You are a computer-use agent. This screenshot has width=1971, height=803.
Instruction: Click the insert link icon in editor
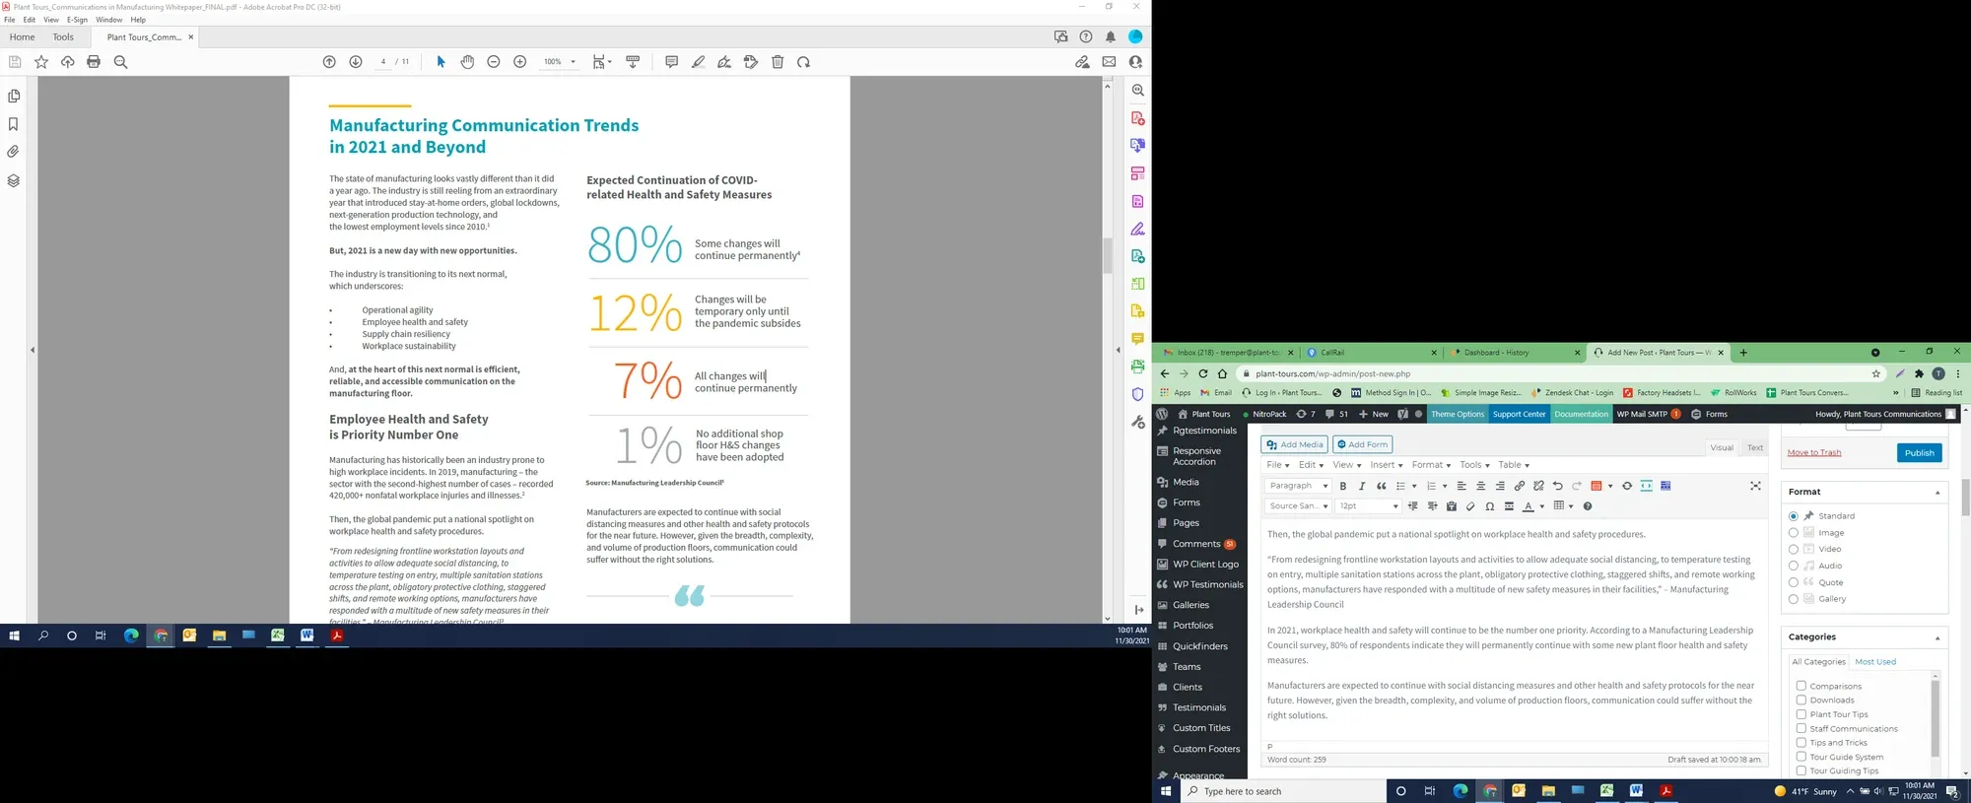pos(1519,486)
